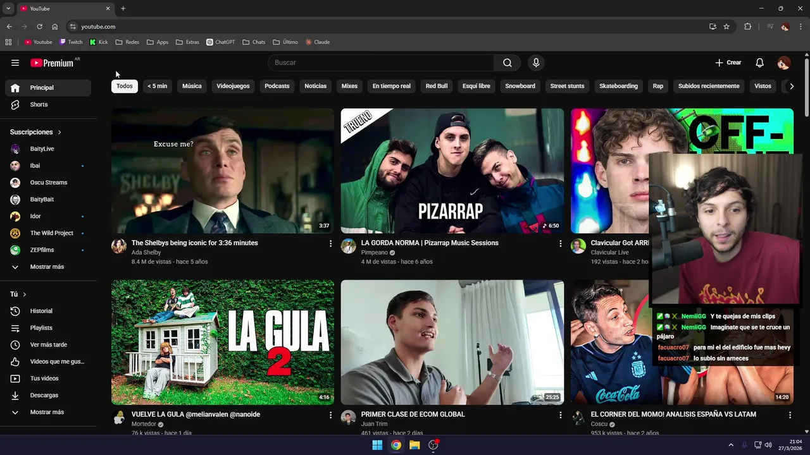Start voice search with the microphone
810x455 pixels.
pyautogui.click(x=536, y=63)
